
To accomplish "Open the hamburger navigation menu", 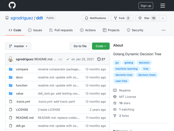I will pyautogui.click(x=163, y=5).
